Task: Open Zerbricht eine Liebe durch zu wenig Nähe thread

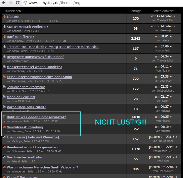Action: [53, 47]
